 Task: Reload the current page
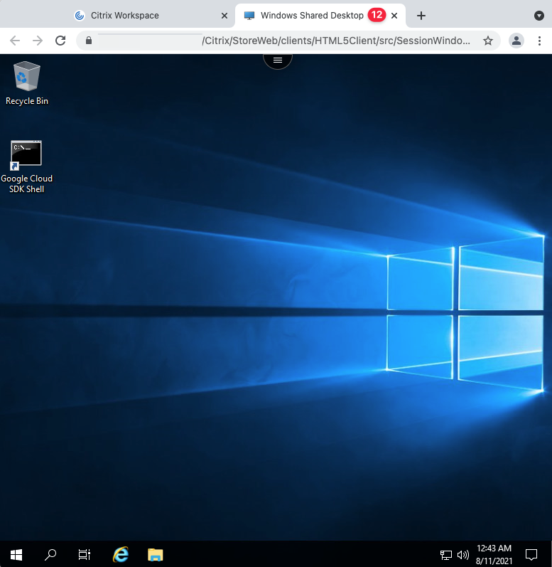click(x=60, y=41)
